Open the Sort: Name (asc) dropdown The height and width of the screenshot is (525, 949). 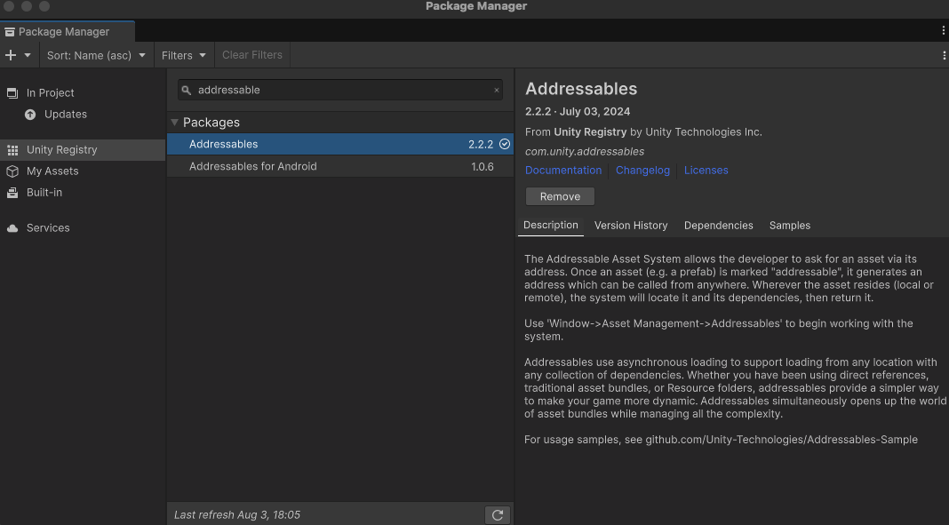[x=96, y=55]
